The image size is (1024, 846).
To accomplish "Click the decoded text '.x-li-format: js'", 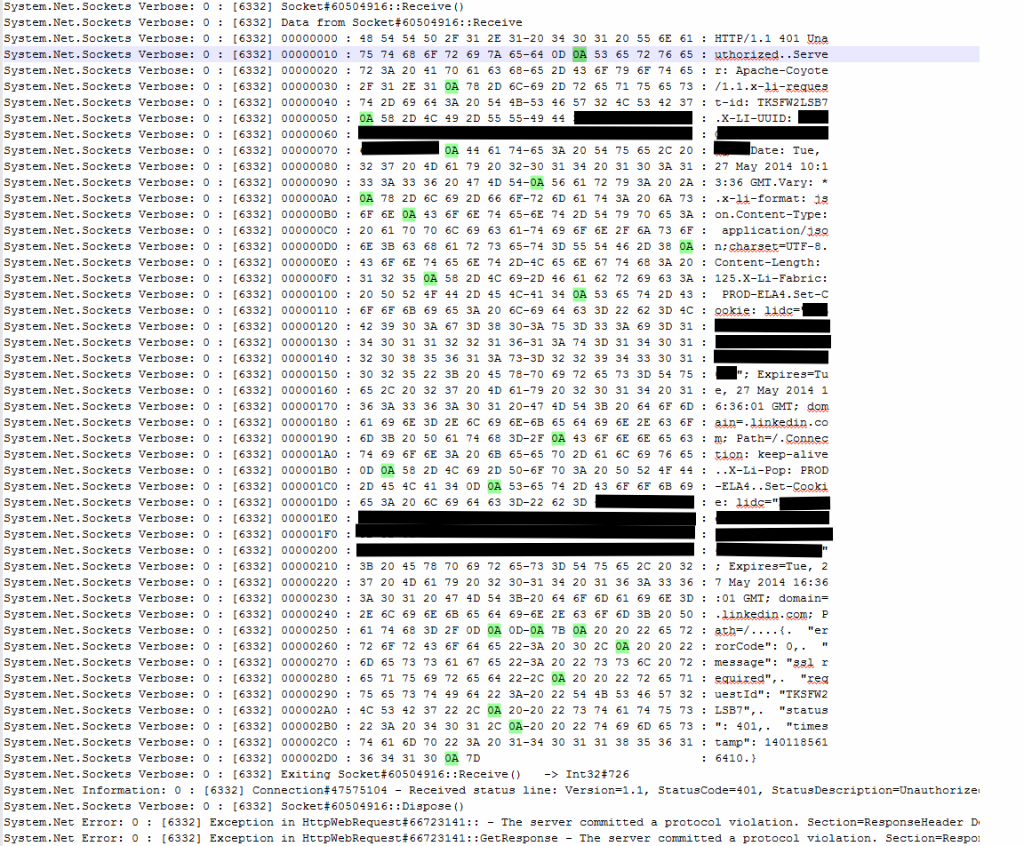I will [x=771, y=198].
